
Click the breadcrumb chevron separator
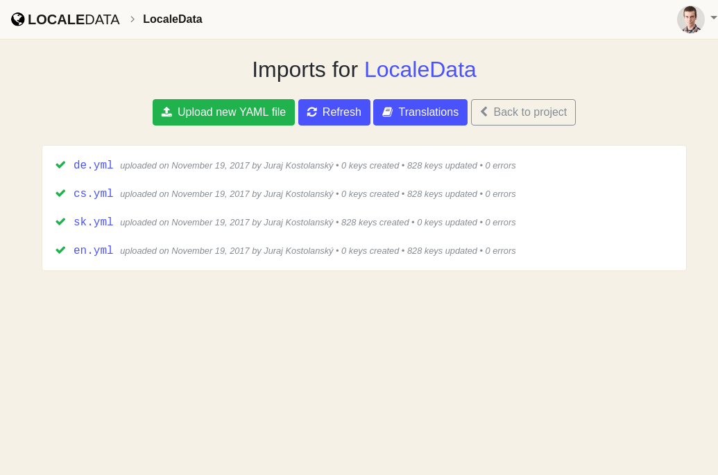point(133,19)
